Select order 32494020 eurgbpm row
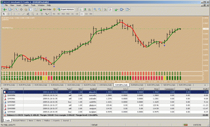This screenshot has width=210, height=127. 106,112
